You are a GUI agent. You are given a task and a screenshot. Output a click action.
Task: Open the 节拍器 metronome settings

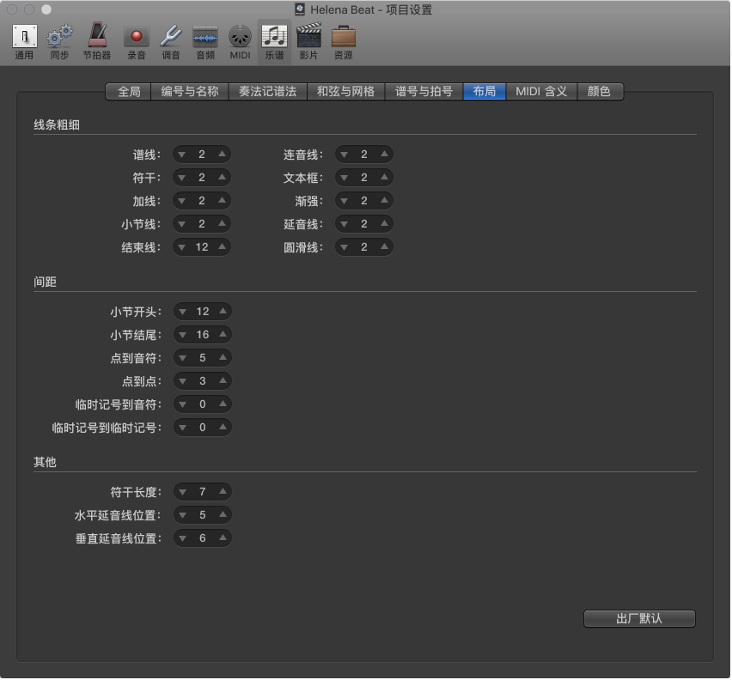pyautogui.click(x=96, y=41)
